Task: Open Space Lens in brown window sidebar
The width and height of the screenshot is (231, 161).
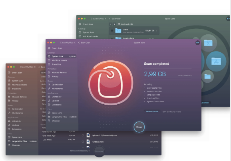Action: tap(15, 137)
